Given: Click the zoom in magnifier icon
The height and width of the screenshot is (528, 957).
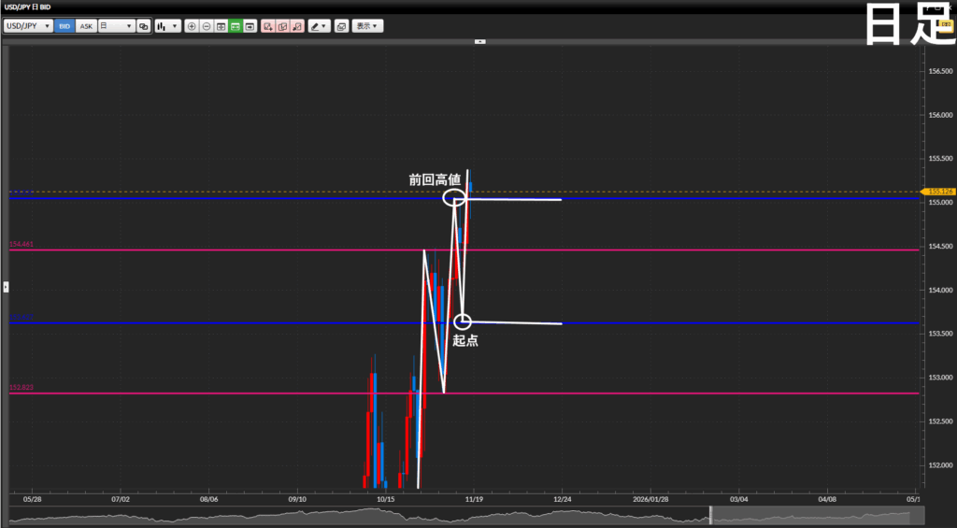Looking at the screenshot, I should [x=192, y=26].
